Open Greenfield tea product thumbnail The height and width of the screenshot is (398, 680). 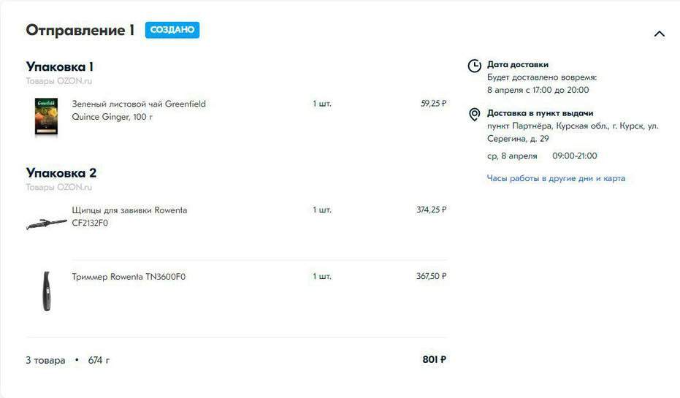coord(47,117)
